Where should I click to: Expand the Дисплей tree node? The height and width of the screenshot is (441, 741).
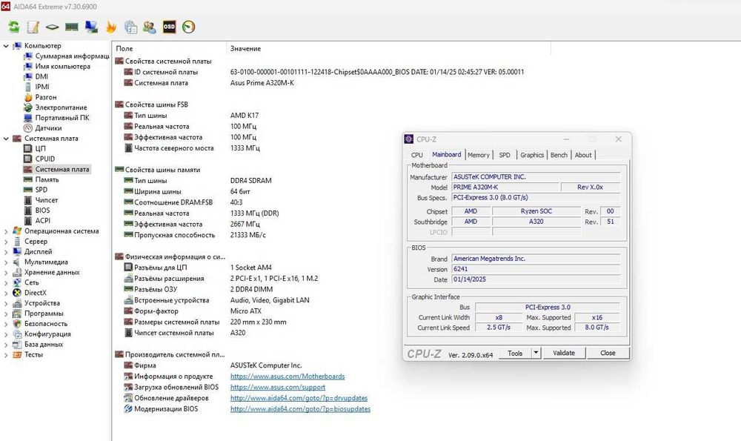coord(6,252)
